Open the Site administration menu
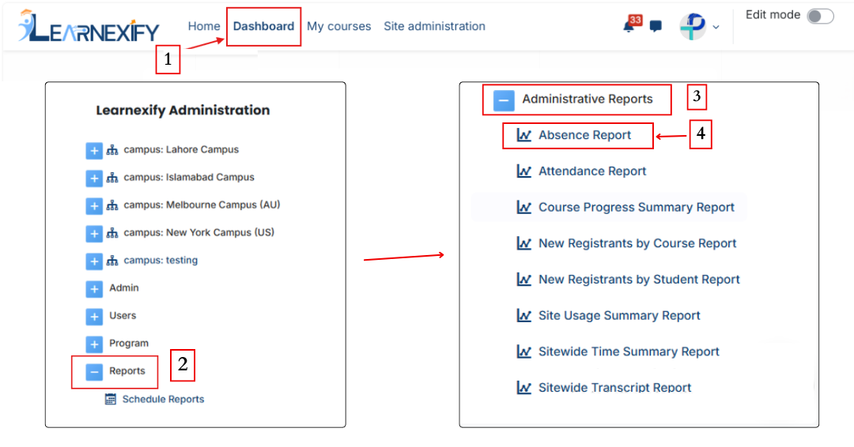 tap(434, 26)
